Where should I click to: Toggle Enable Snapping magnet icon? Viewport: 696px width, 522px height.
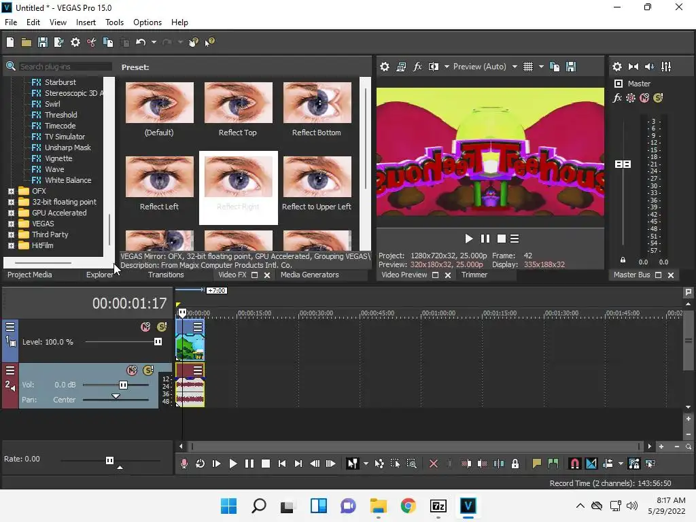tap(574, 464)
